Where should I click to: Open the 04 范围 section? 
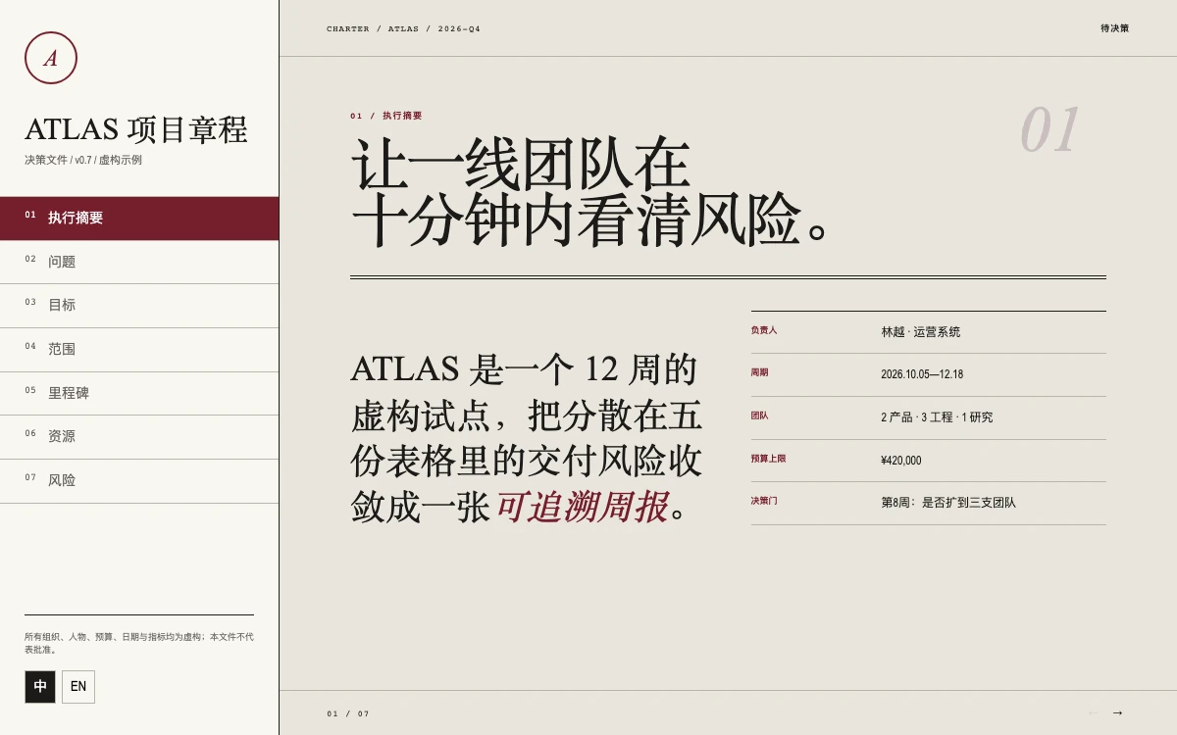(x=139, y=350)
